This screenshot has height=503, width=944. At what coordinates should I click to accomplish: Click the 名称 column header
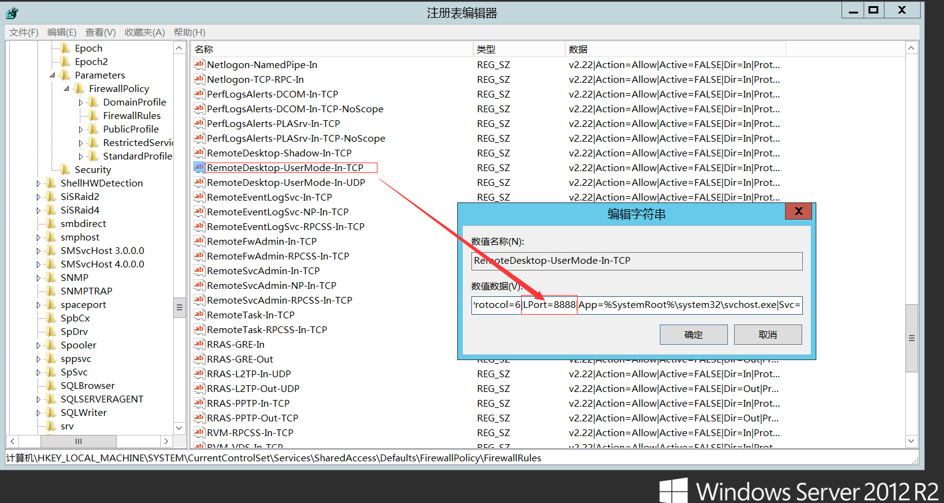(331, 49)
